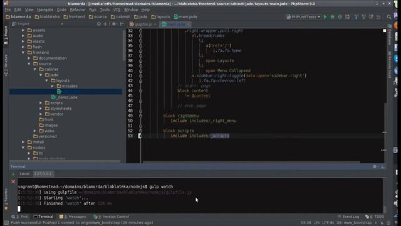
Task: Open the Structure tool window from the left sidebar
Action: 6,65
